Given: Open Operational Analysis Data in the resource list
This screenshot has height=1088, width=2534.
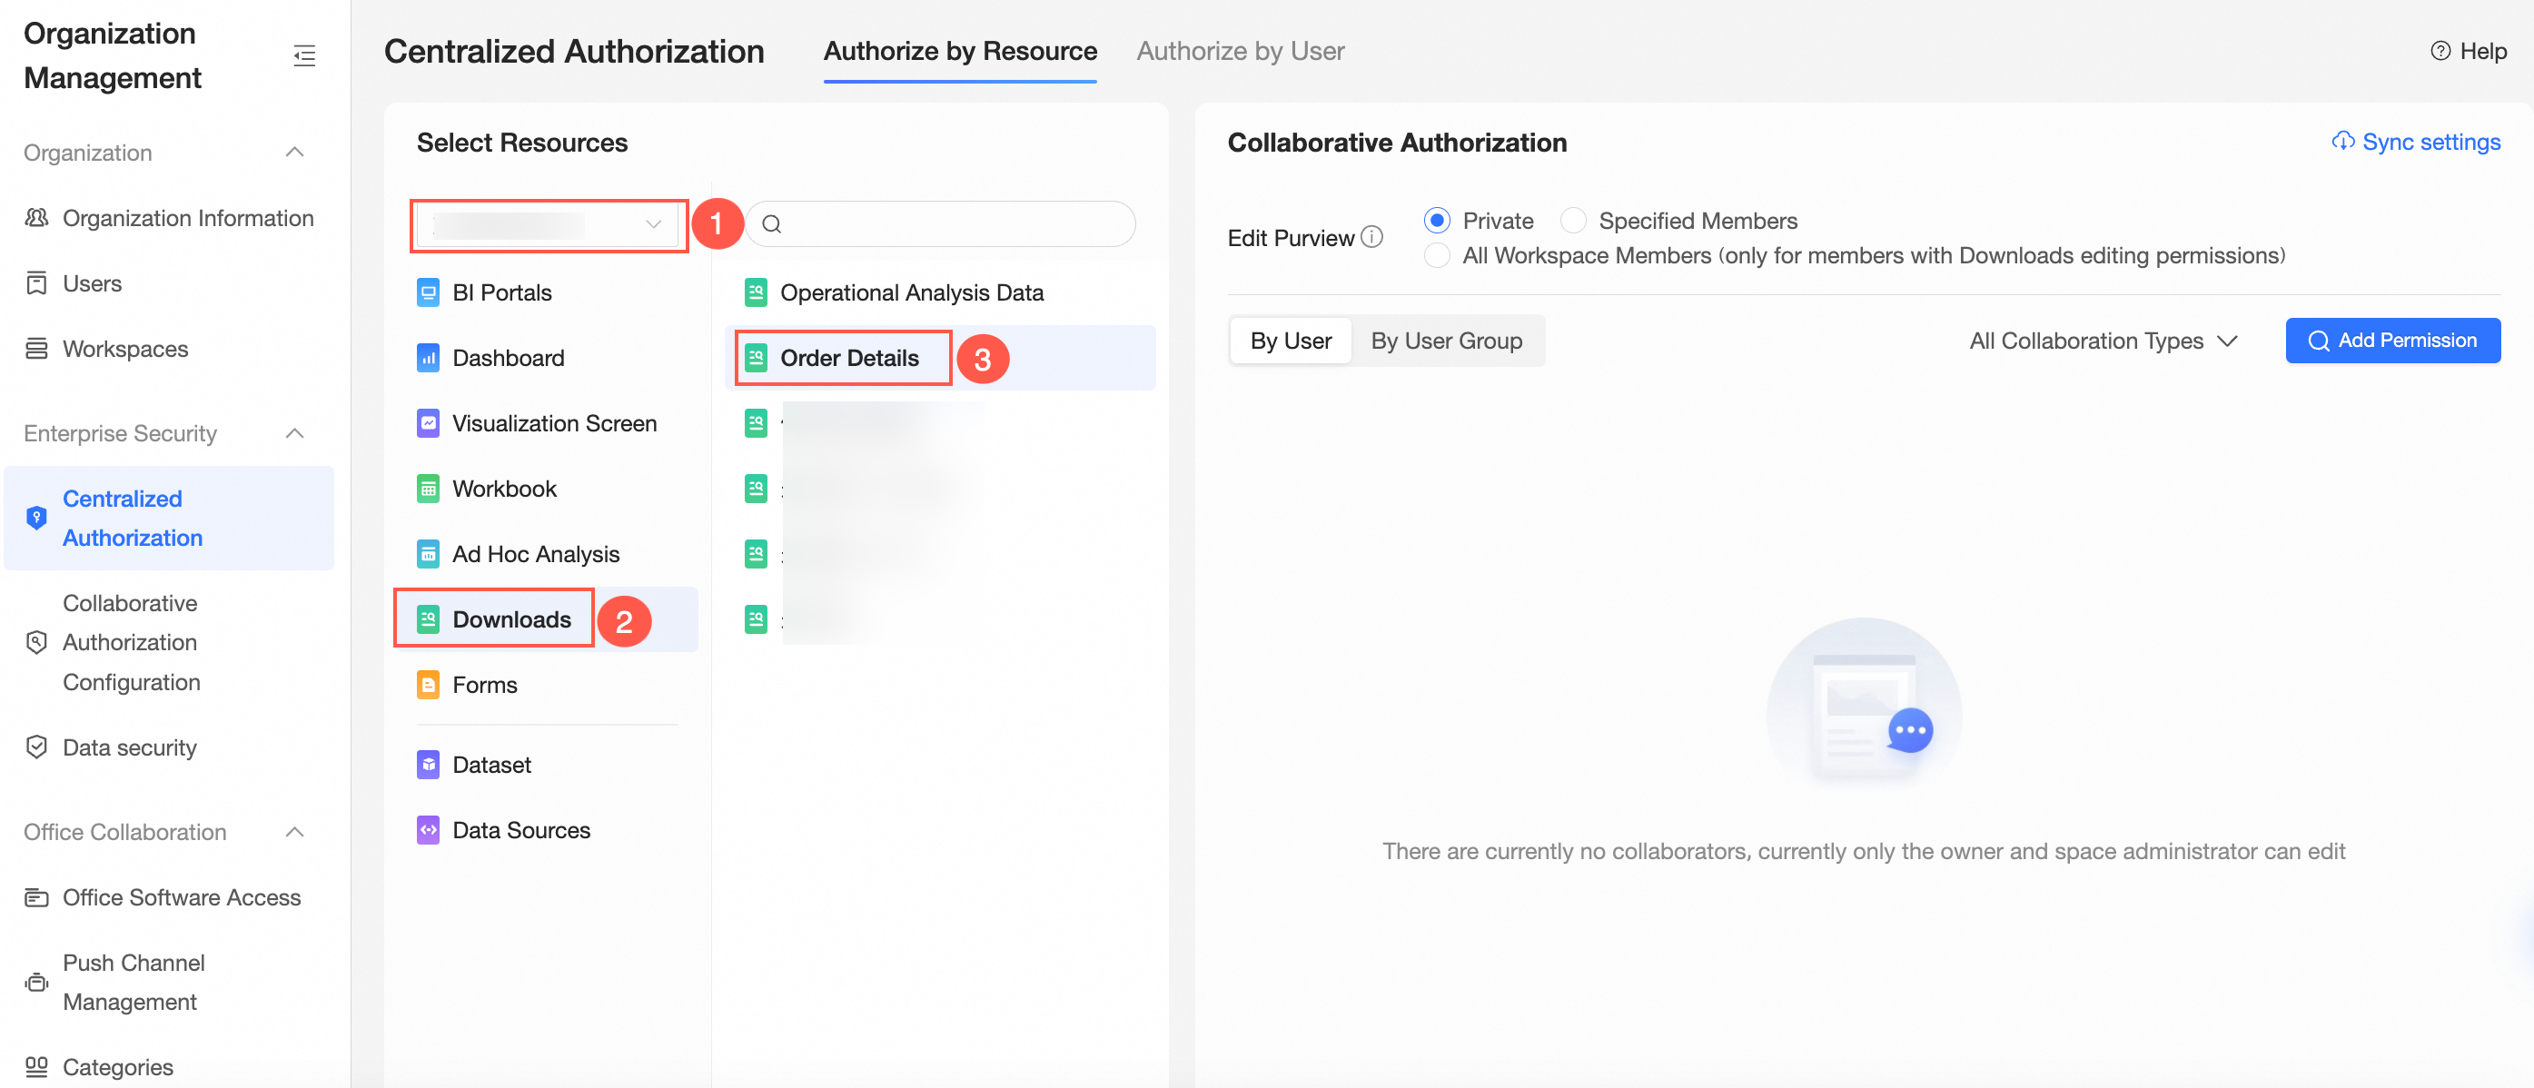Looking at the screenshot, I should pos(911,293).
